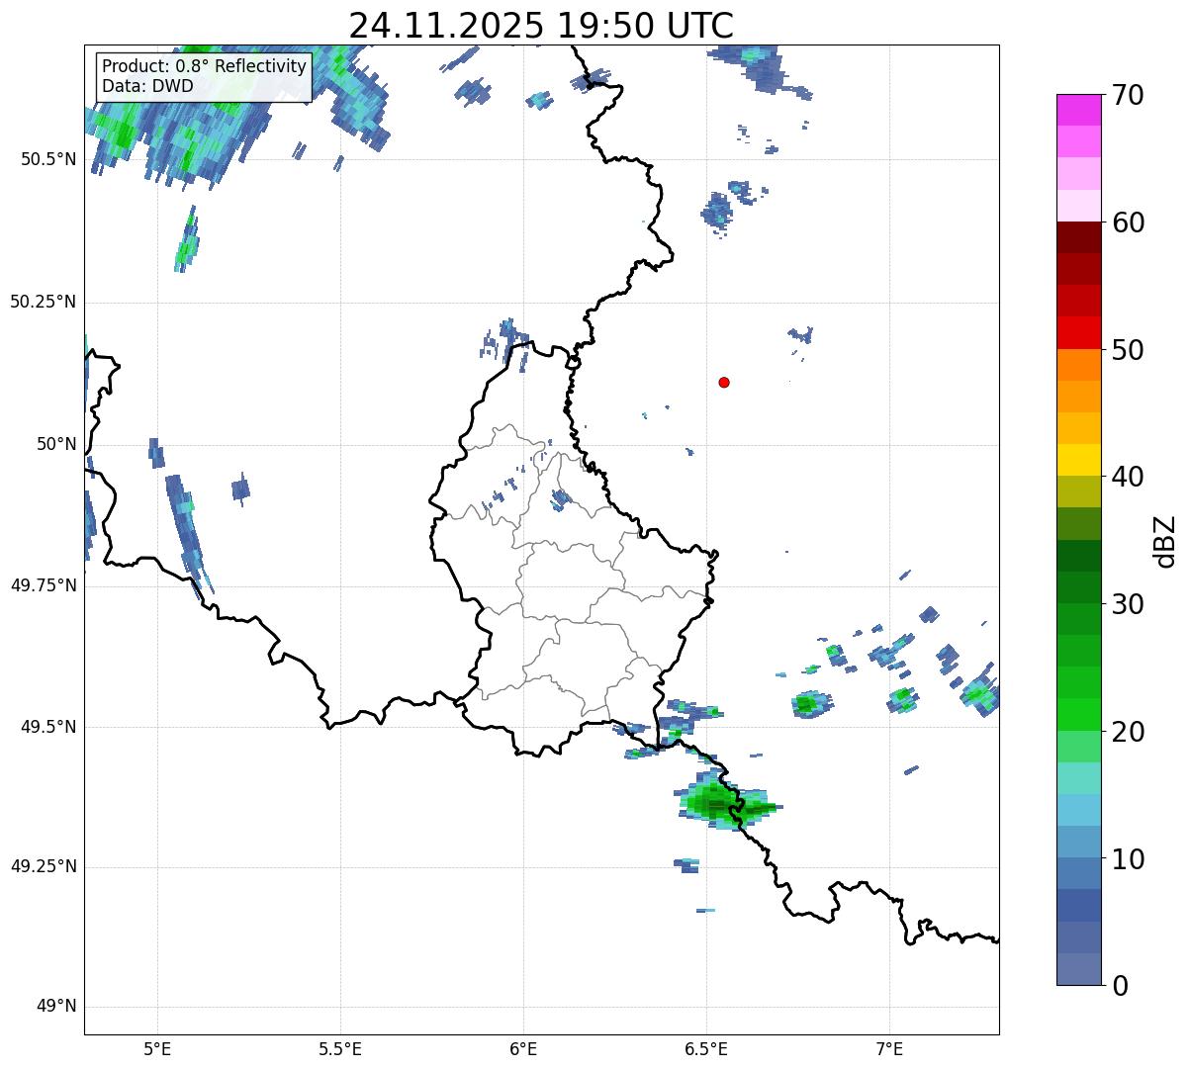
Task: Click the magenta top colorbar segment
Action: (x=1079, y=110)
